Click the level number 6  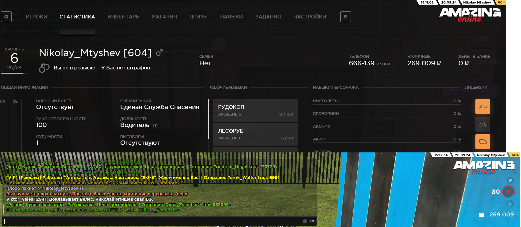tap(14, 58)
